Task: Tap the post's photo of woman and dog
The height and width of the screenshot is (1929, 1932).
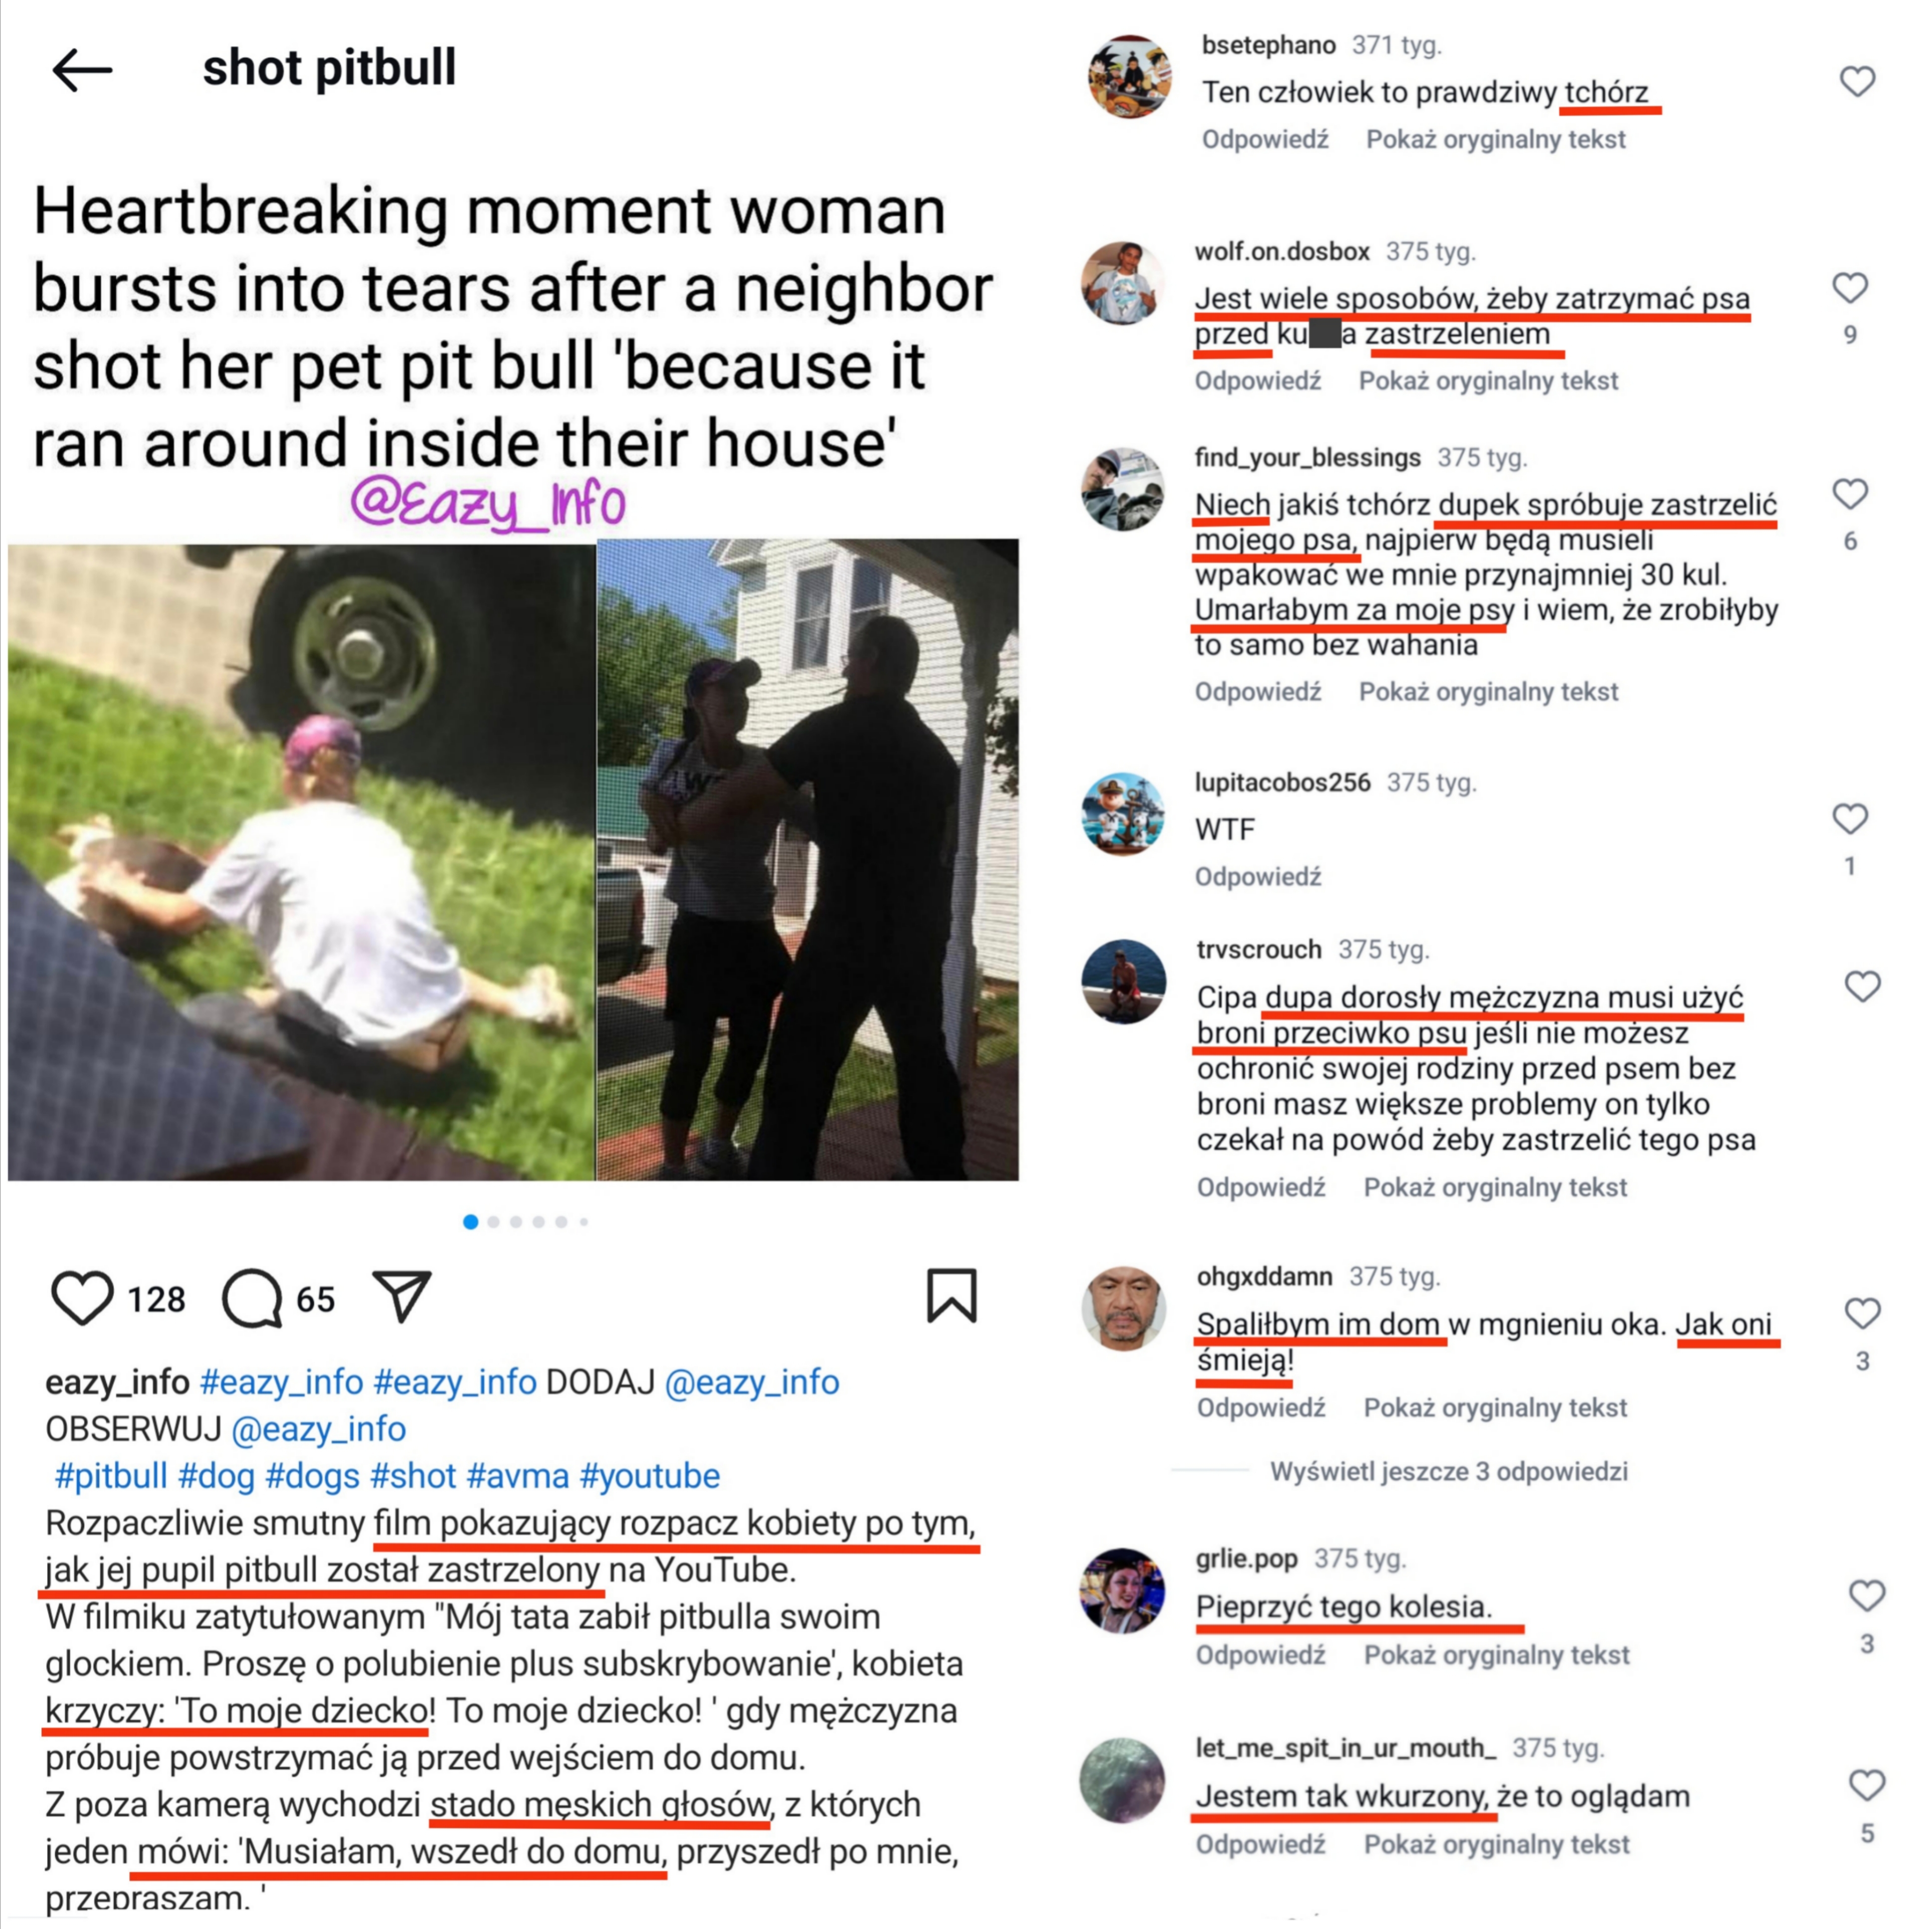Action: 301,862
